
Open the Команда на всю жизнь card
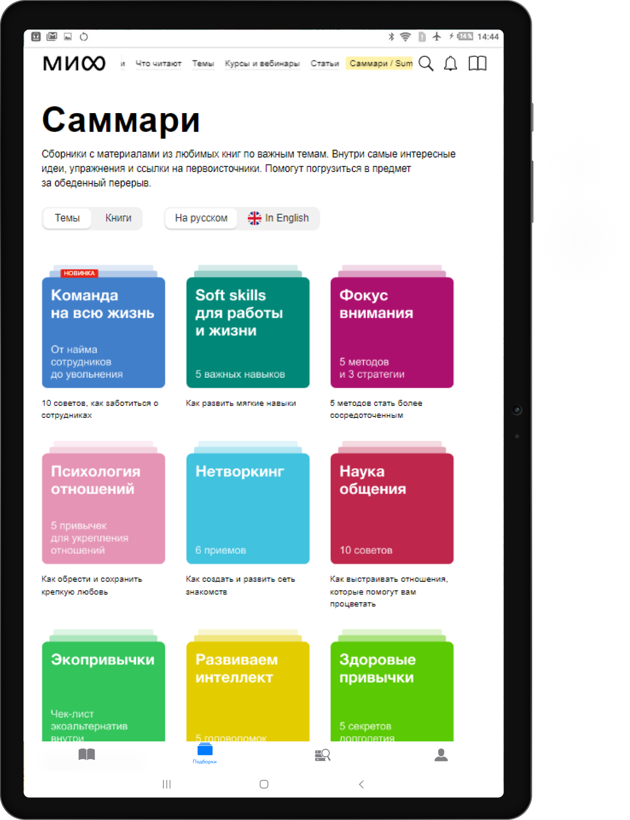[x=104, y=333]
